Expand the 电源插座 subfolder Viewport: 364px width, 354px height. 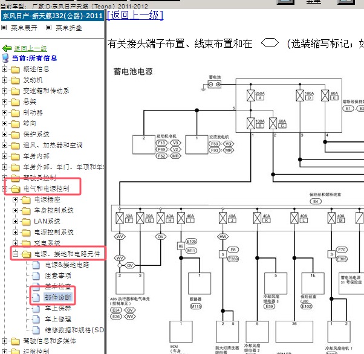[x=15, y=199]
